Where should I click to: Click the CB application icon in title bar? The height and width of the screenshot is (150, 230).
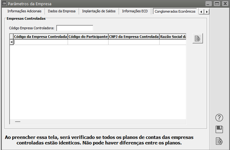4,4
